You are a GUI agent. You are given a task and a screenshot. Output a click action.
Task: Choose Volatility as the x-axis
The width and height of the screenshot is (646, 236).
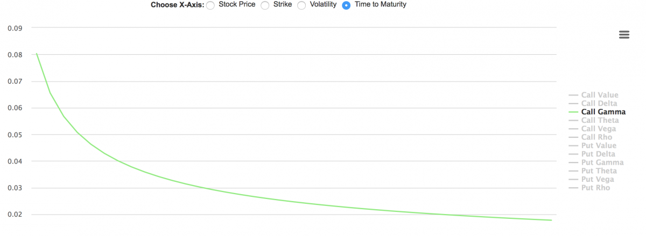(301, 5)
